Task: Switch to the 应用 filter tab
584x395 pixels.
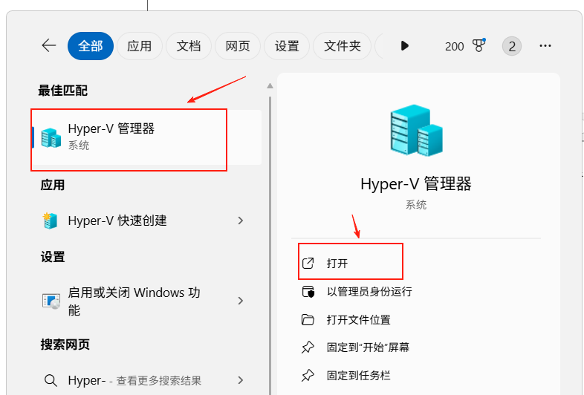Action: [x=139, y=46]
